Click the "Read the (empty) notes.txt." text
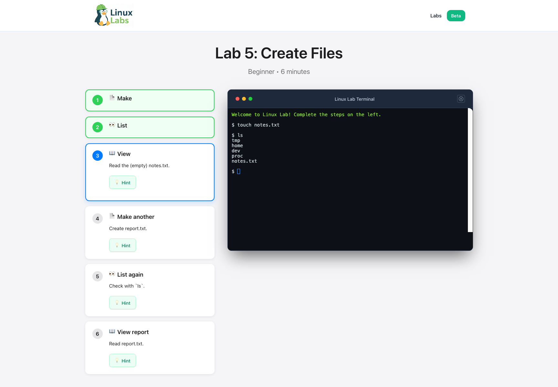This screenshot has height=387, width=558. coord(139,166)
